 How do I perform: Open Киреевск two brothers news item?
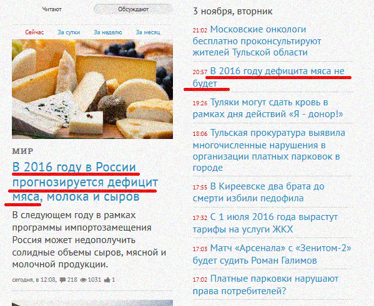click(x=258, y=192)
